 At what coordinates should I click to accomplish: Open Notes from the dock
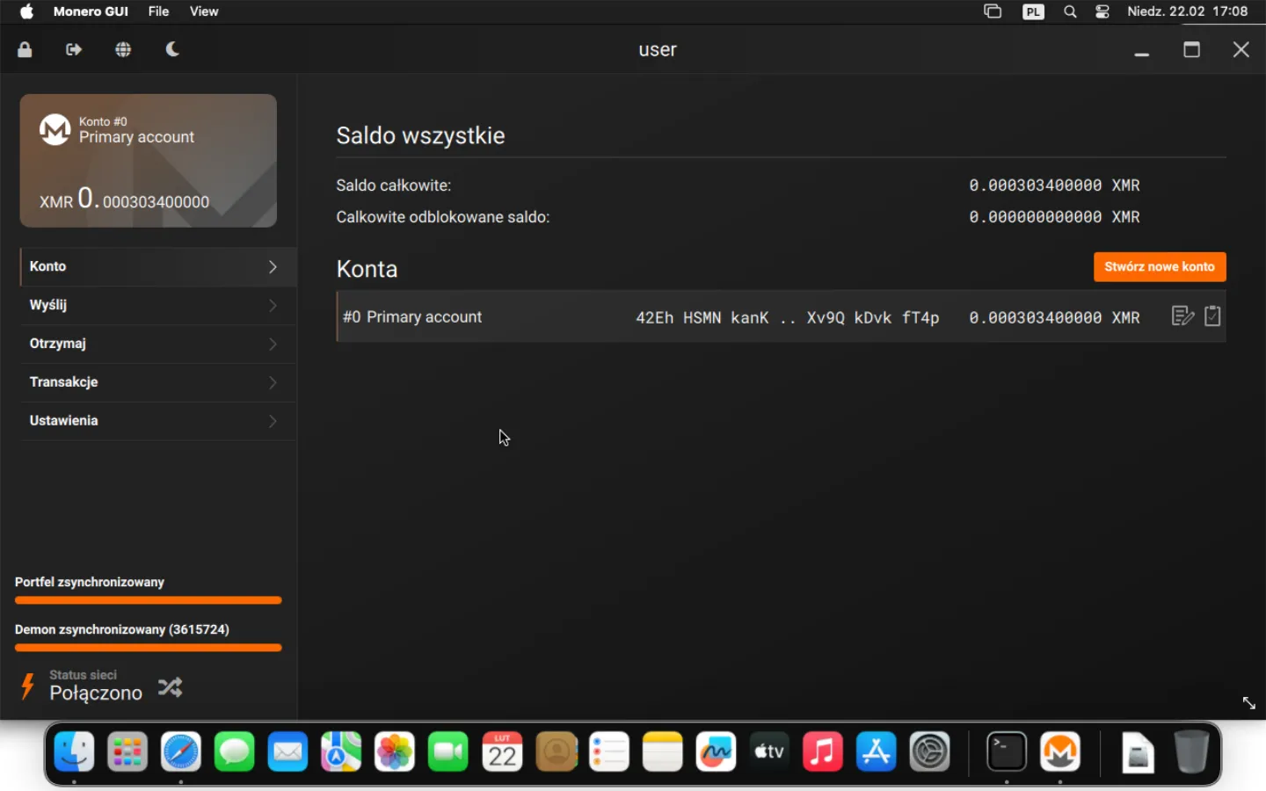tap(663, 752)
